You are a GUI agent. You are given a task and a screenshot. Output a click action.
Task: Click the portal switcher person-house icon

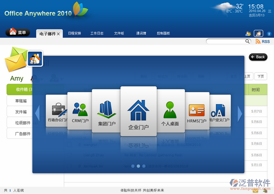click(35, 58)
